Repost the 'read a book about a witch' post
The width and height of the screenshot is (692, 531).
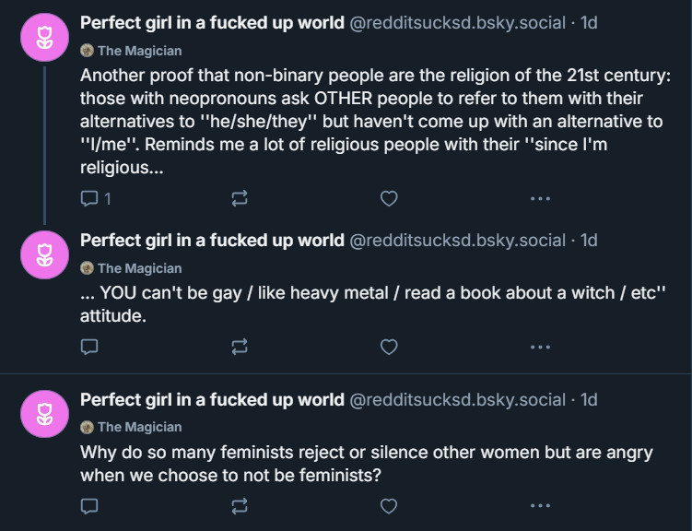tap(240, 347)
